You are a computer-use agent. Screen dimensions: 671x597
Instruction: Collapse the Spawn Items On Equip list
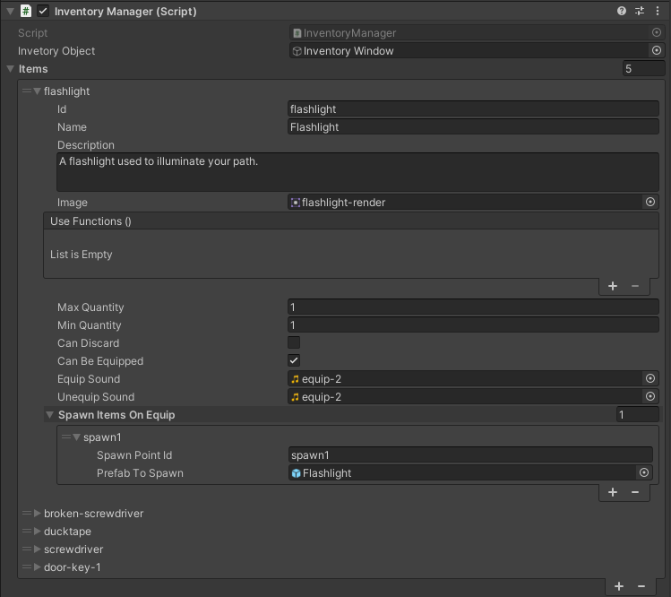coord(51,415)
